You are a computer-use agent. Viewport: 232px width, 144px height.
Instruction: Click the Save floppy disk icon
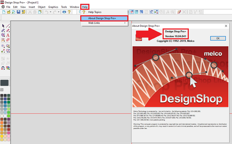pos(19,12)
